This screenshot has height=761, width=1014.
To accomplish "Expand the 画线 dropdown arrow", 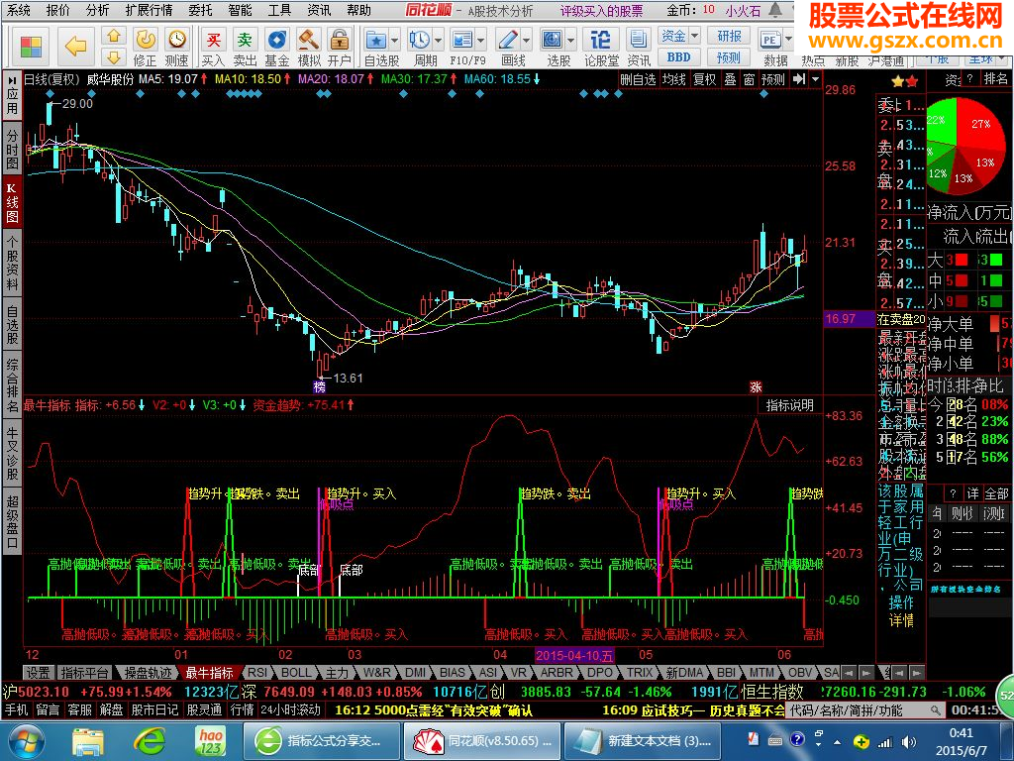I will pos(526,42).
